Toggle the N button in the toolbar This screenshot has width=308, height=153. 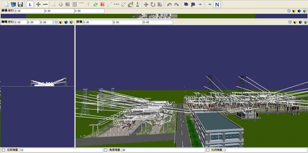tap(217, 5)
